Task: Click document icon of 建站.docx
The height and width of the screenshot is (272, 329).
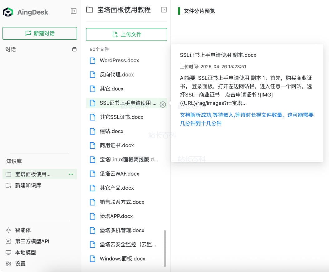Action: tap(92, 131)
